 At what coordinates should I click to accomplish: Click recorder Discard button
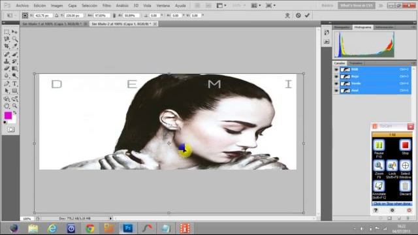point(405,187)
